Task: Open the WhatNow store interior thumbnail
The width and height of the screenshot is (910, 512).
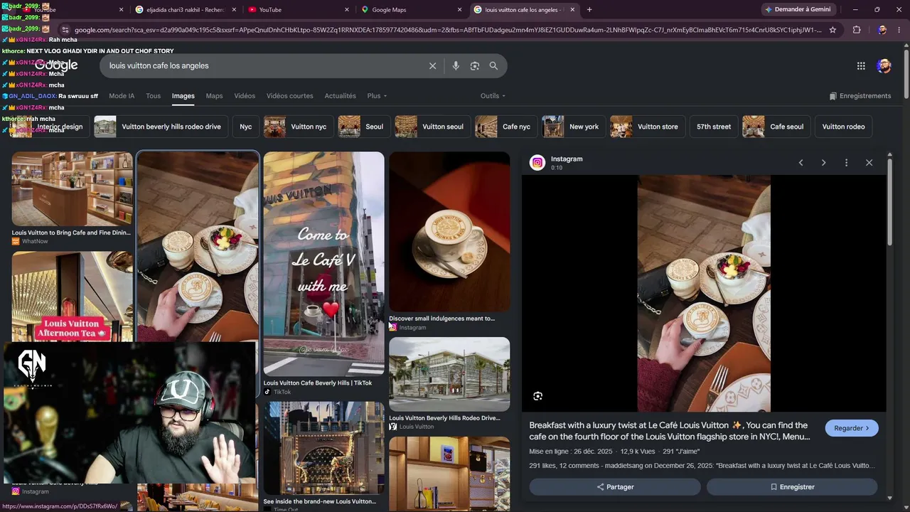Action: [72, 189]
